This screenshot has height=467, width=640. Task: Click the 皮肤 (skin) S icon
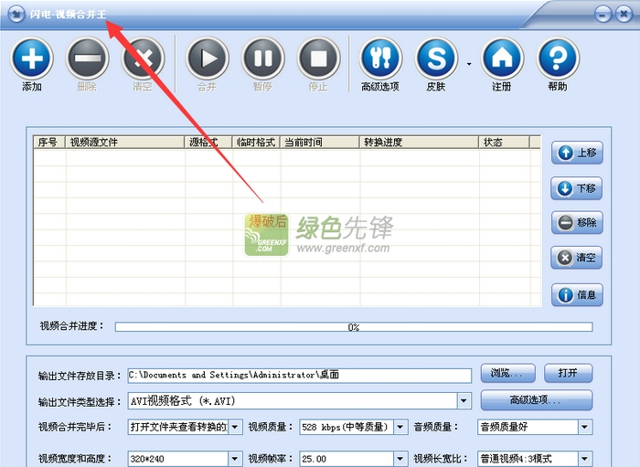click(436, 58)
